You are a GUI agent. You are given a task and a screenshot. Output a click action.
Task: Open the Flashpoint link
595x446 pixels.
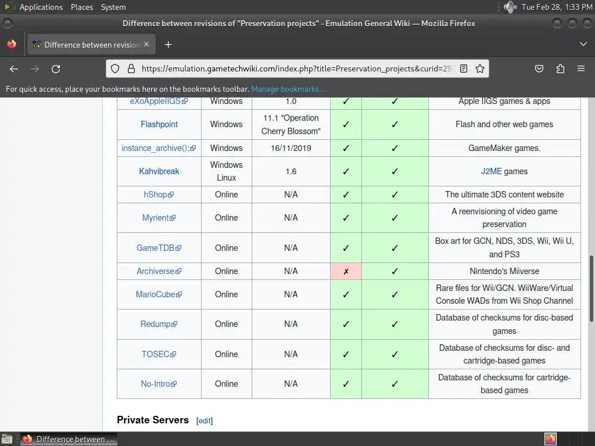coord(159,124)
